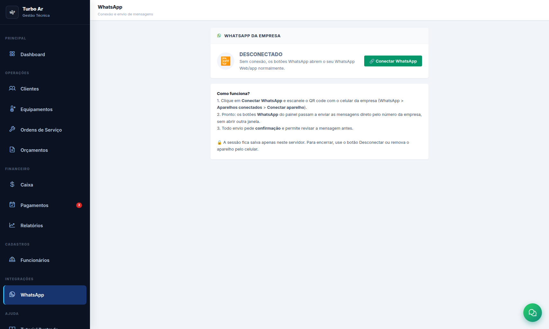Image resolution: width=549 pixels, height=329 pixels.
Task: Click the AJUDA section label
Action: pyautogui.click(x=12, y=314)
